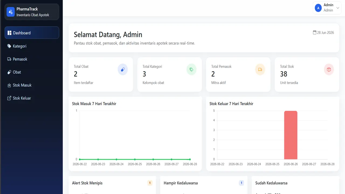
Task: Click the PharmaTrack logo icon
Action: click(11, 12)
